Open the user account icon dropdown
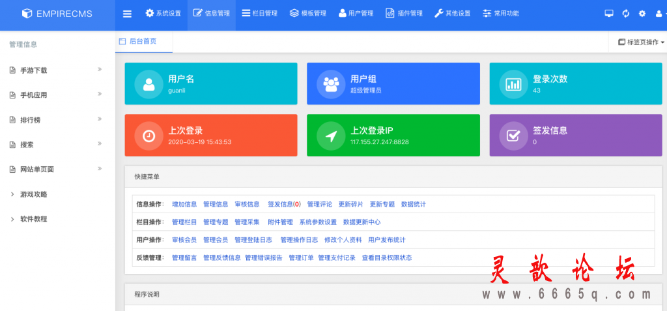Screen dimensions: 667x311 coord(660,14)
